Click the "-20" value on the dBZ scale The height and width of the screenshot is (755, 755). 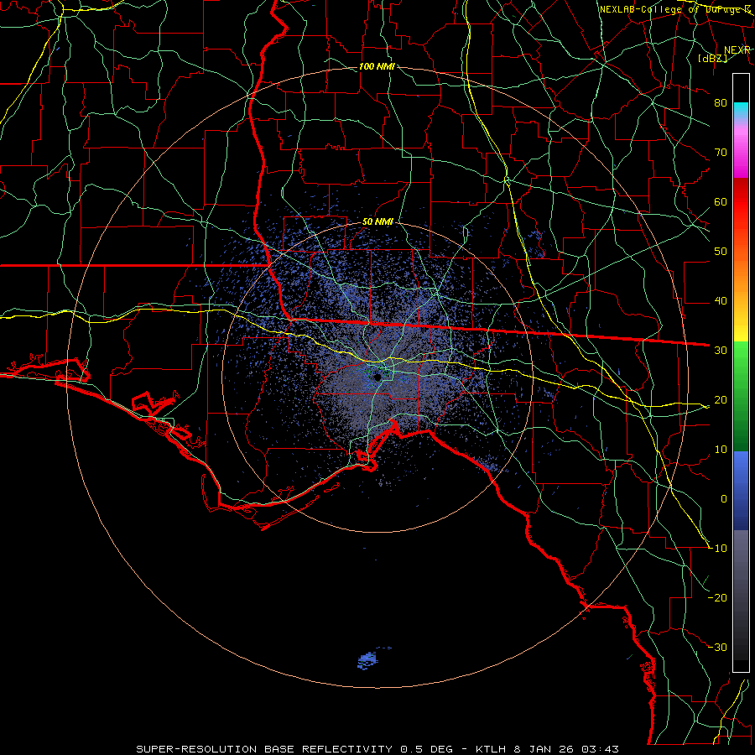click(x=718, y=597)
